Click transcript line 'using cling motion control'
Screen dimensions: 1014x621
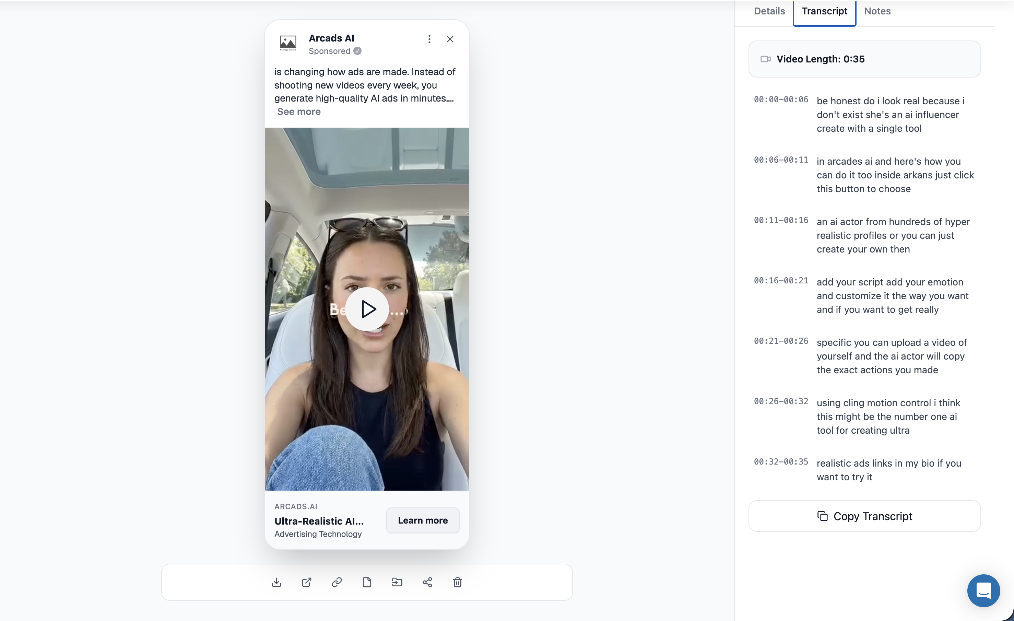(888, 417)
